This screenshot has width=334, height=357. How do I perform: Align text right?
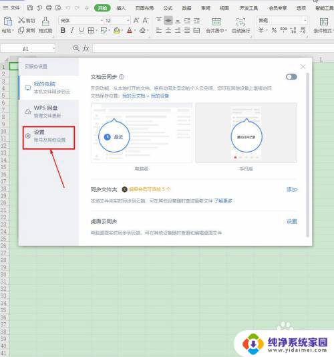tap(178, 30)
